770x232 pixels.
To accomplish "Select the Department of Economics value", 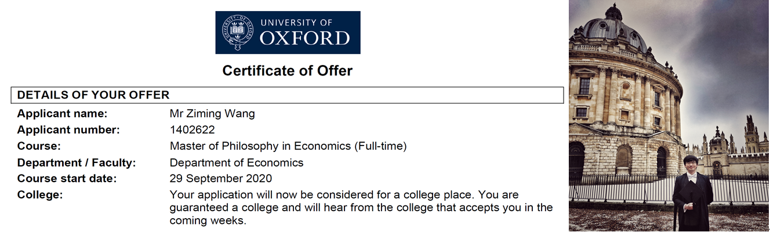I will (237, 162).
